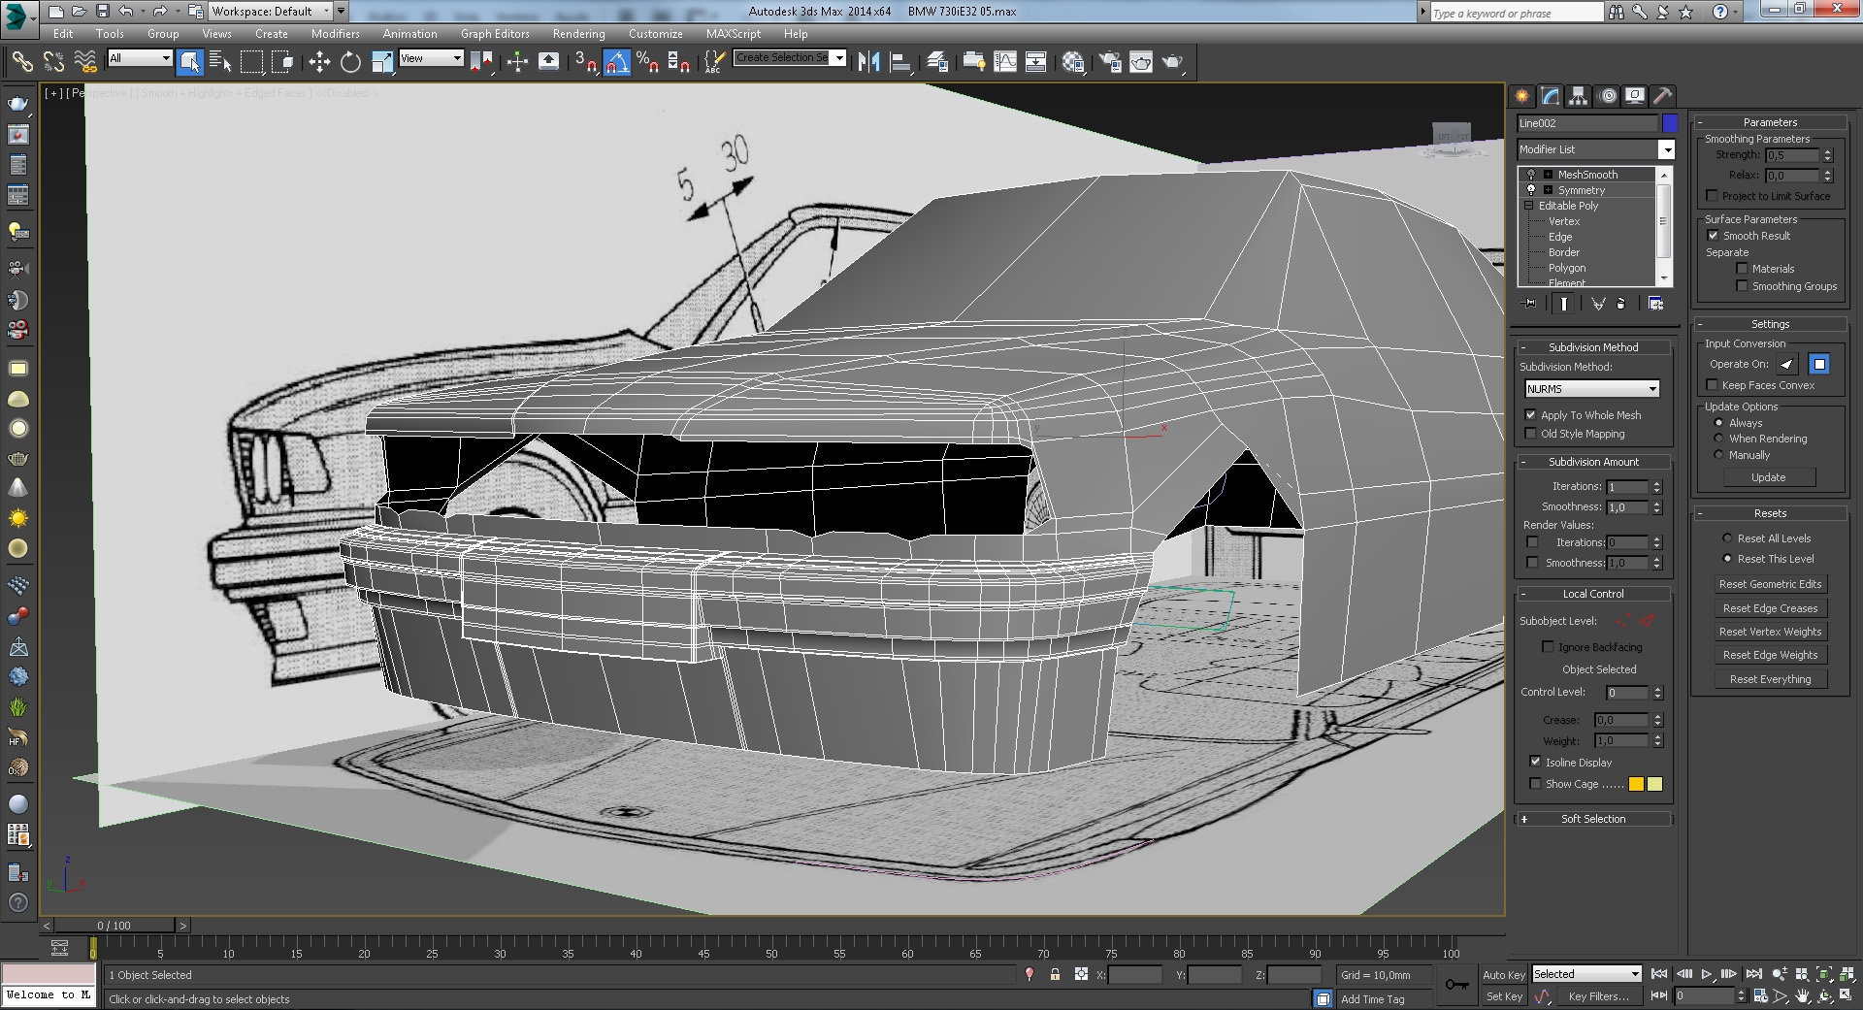Image resolution: width=1863 pixels, height=1010 pixels.
Task: Open the Rendering menu
Action: click(x=578, y=34)
